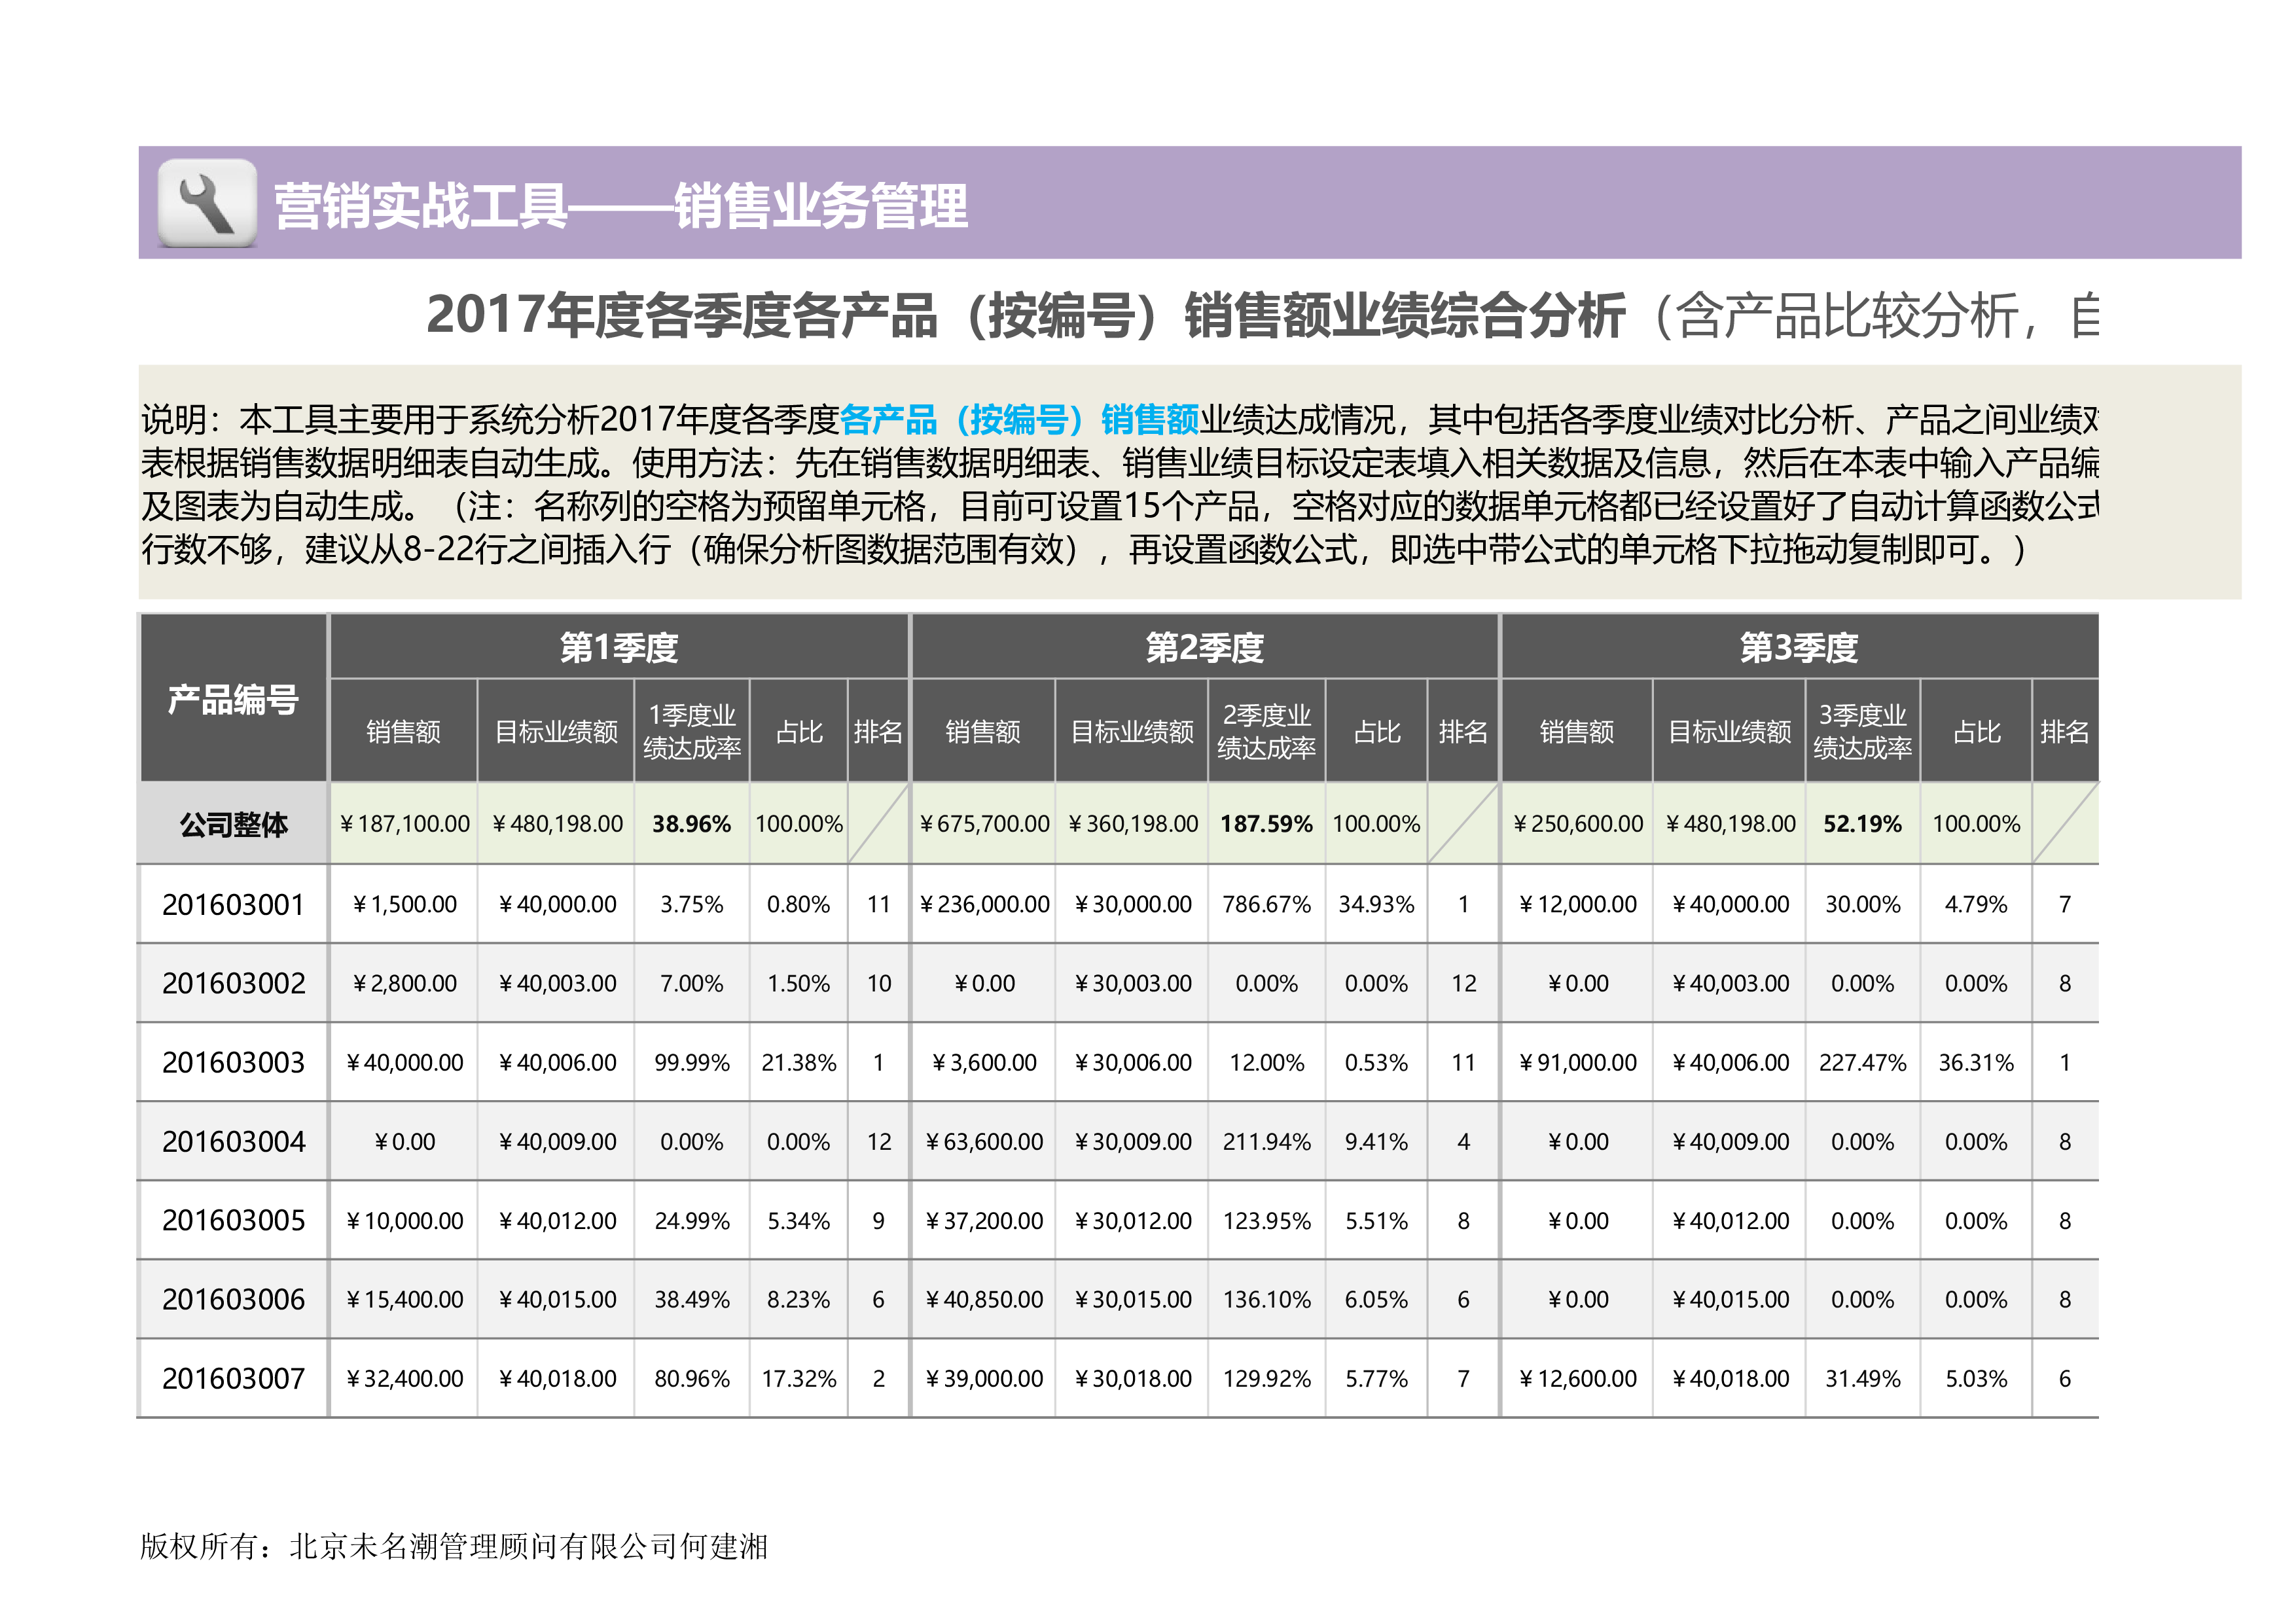
Task: Select product number 201603006
Action: coord(233,1300)
